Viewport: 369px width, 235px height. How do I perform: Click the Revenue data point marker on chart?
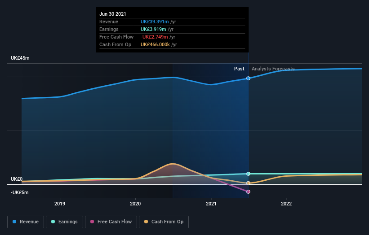tap(248, 78)
